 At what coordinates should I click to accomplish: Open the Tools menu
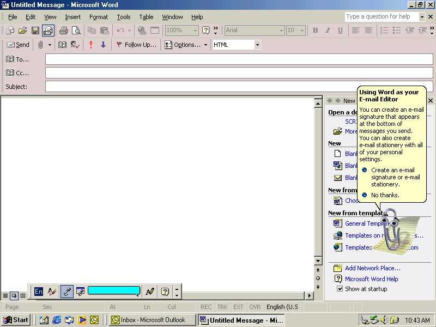124,17
